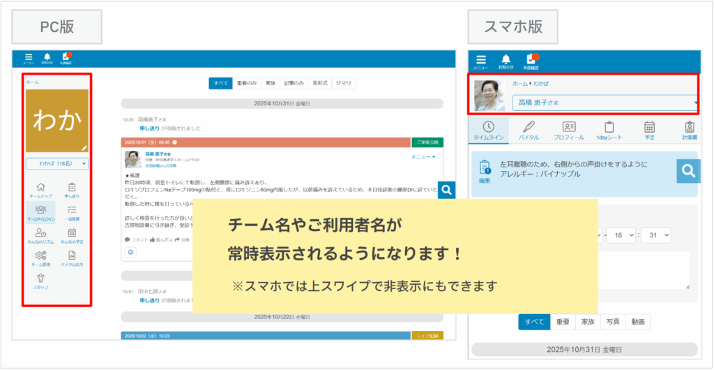Click ご家族公開 green badge on PC post
This screenshot has width=714, height=370.
427,142
